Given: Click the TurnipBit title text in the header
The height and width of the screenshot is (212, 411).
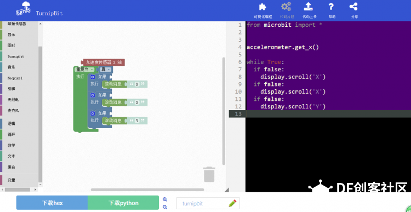Looking at the screenshot, I should pyautogui.click(x=49, y=13).
